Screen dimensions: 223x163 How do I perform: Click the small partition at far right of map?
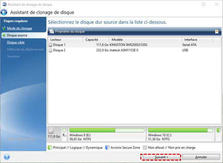[x=218, y=134]
